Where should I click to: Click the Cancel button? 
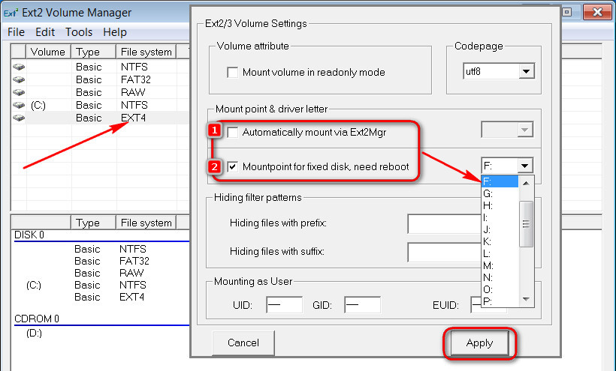point(243,343)
